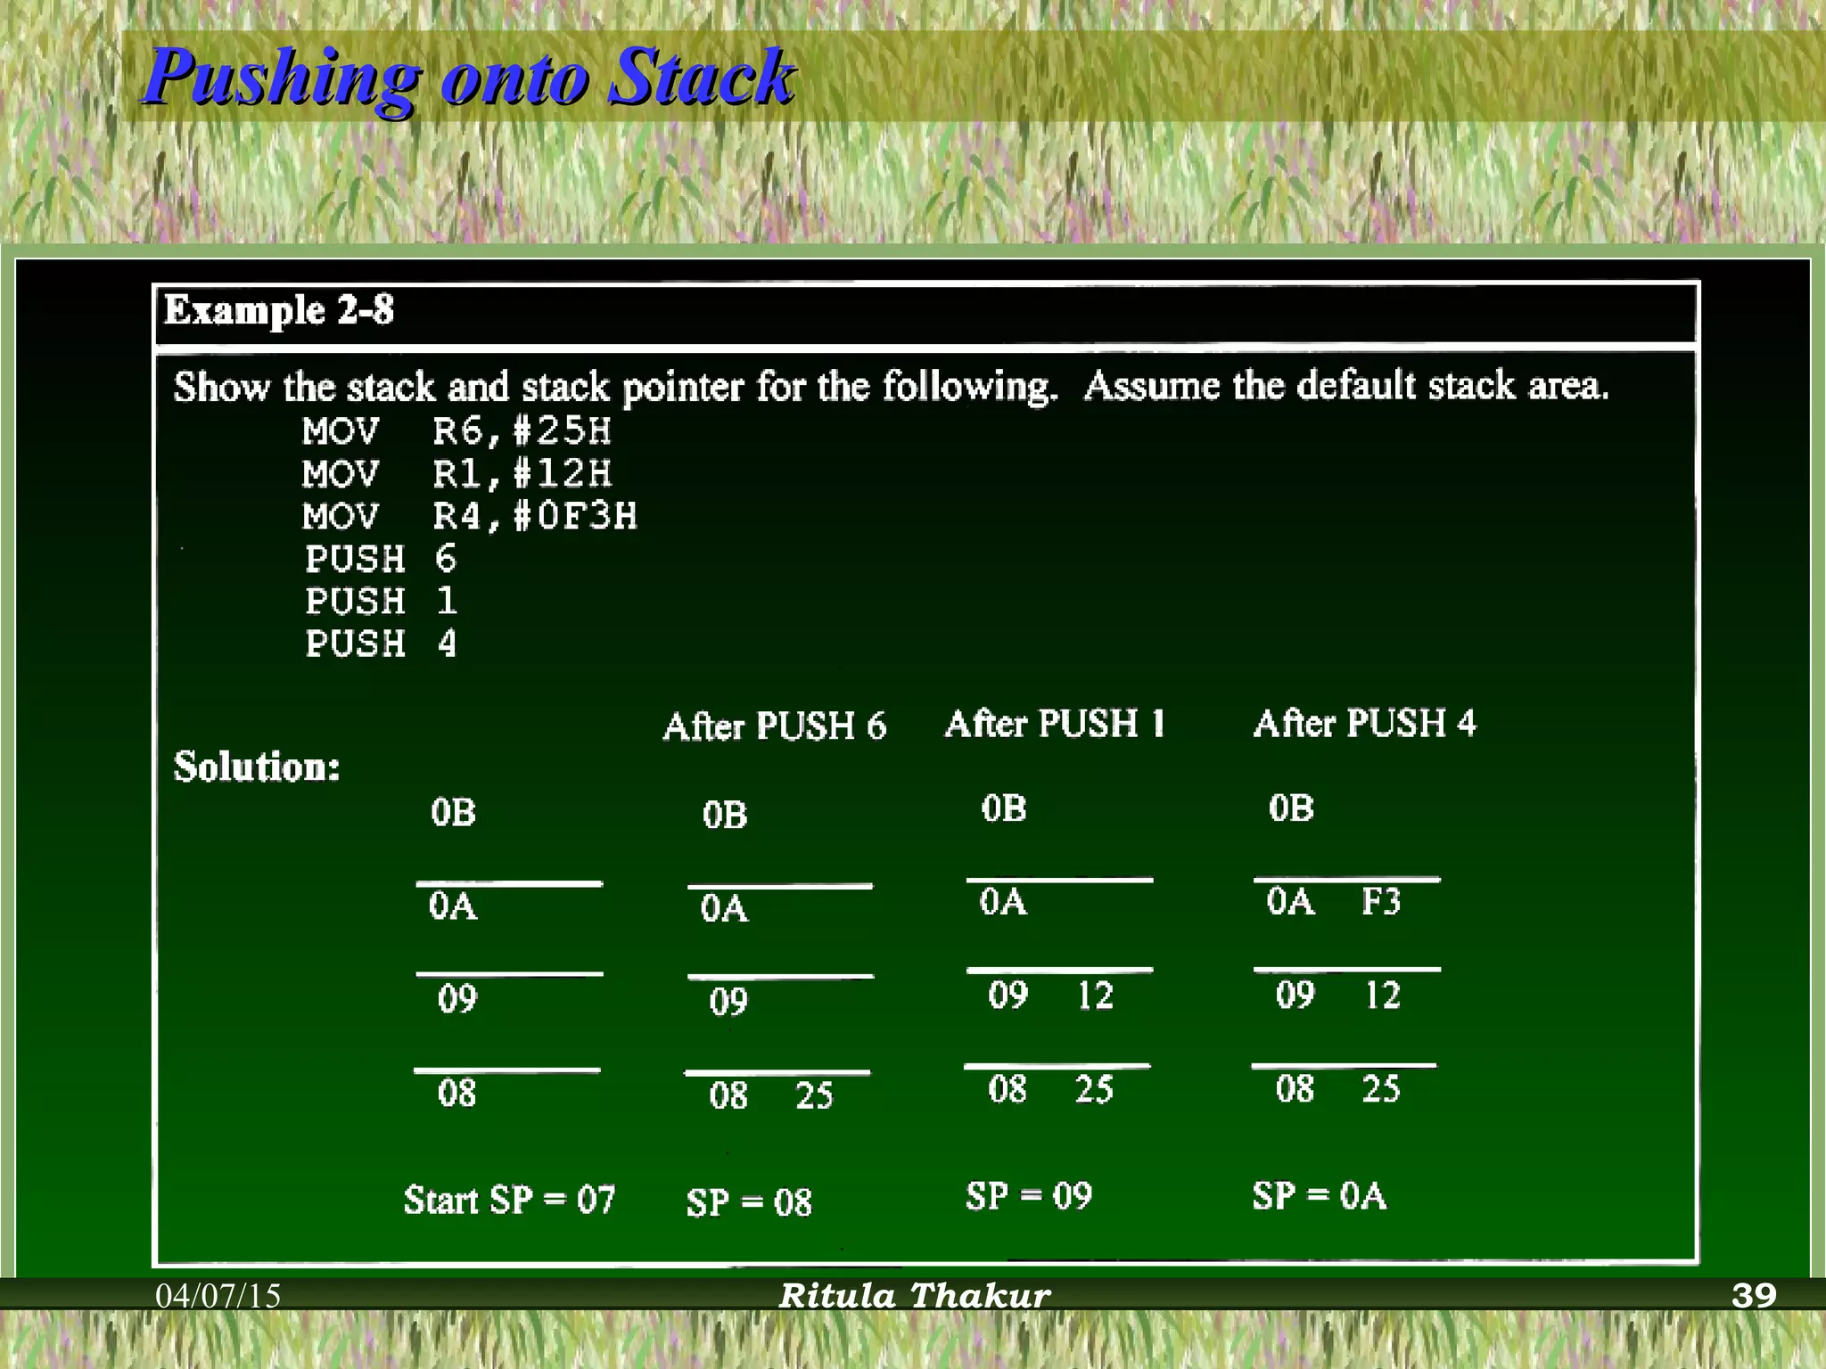Click the date '04/07/15' in footer
Viewport: 1826px width, 1369px height.
pos(218,1296)
